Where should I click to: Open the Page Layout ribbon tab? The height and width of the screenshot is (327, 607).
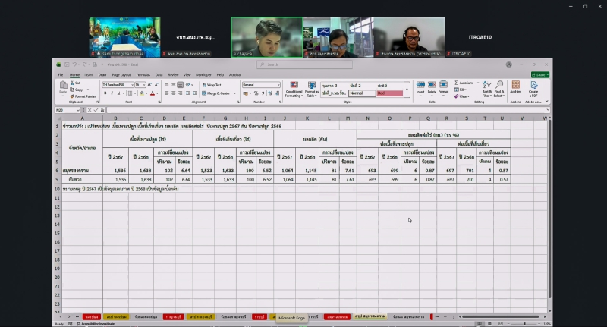pyautogui.click(x=121, y=75)
